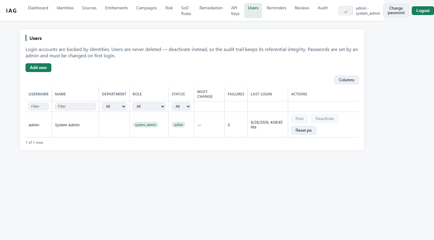Sort by LAST LOGIN column header
434x240 pixels.
tap(268, 94)
